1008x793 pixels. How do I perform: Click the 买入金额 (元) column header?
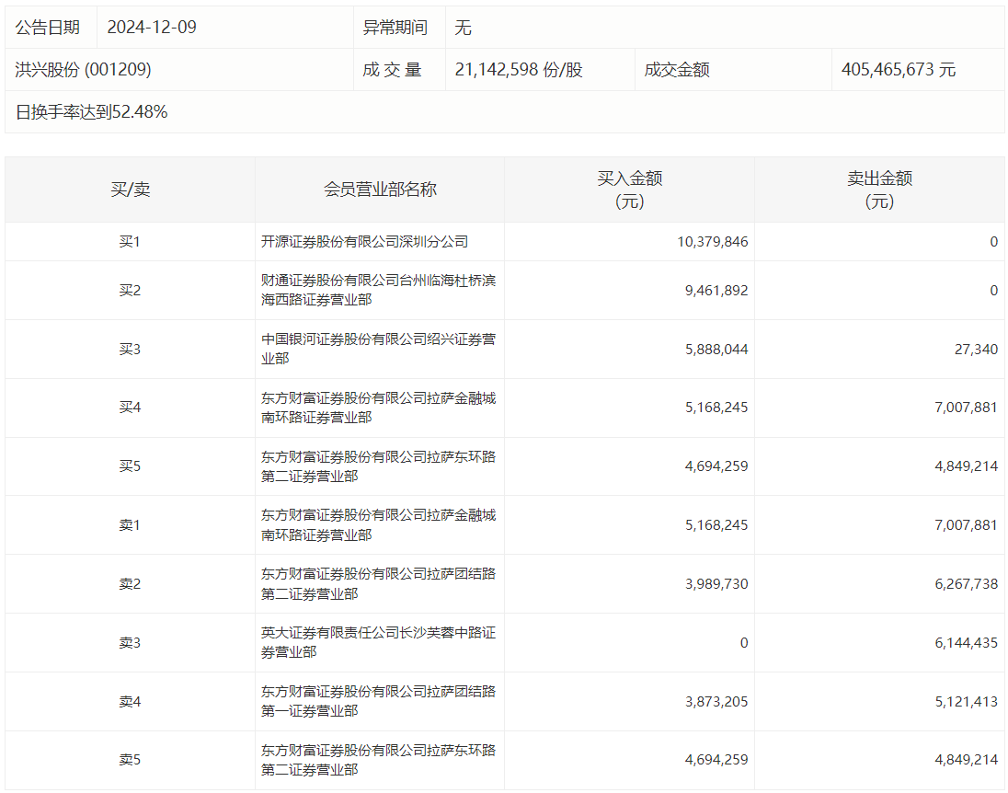[x=630, y=190]
